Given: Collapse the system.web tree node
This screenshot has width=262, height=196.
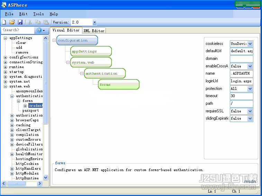Looking at the screenshot, I should coord(6,86).
